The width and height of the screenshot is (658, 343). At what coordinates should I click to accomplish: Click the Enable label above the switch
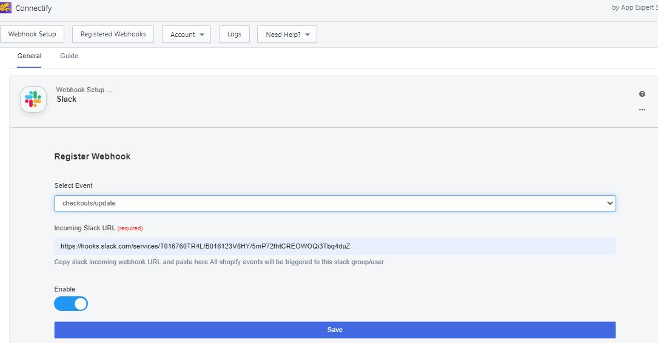[65, 289]
